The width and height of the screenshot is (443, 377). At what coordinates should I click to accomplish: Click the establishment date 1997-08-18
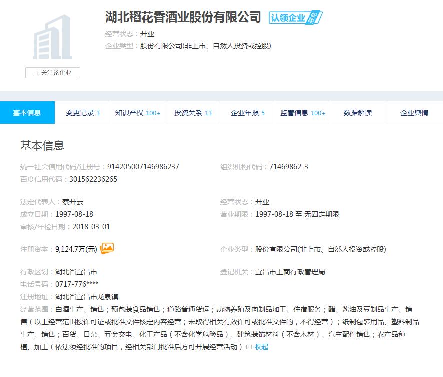tap(74, 214)
